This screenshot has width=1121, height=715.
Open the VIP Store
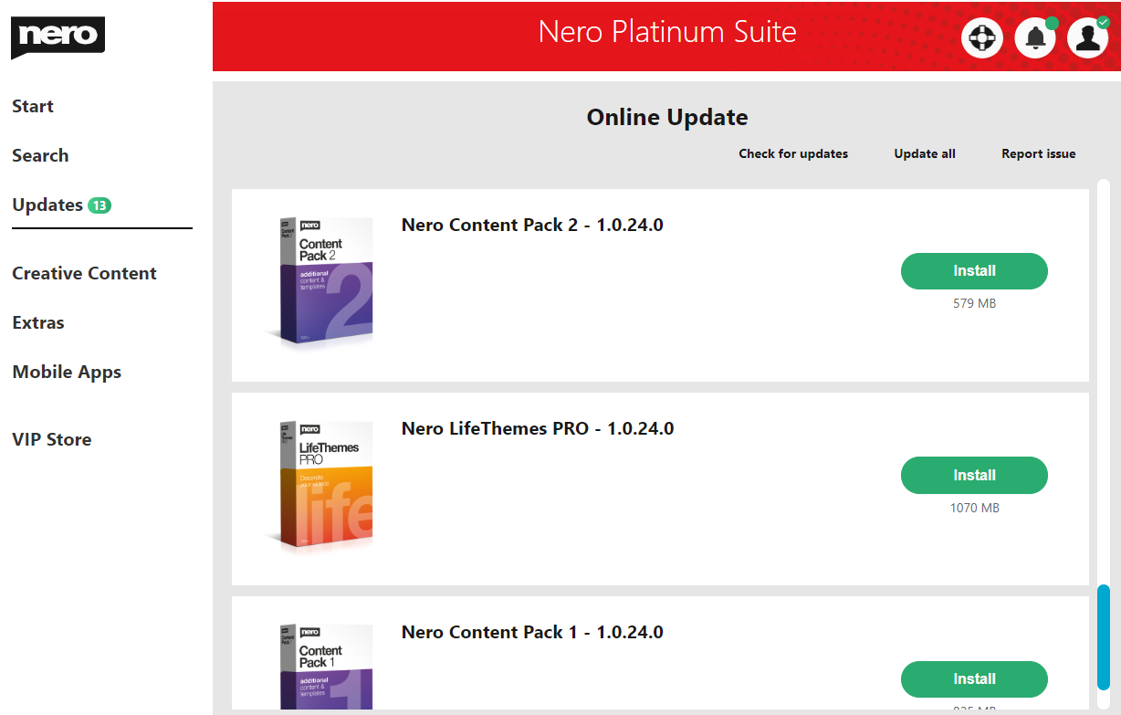(52, 439)
